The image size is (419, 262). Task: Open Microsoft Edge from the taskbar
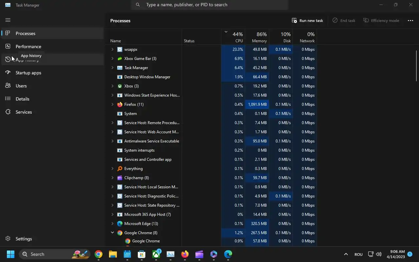click(228, 254)
